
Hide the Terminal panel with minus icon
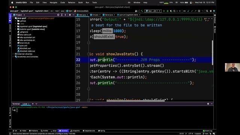211,104
